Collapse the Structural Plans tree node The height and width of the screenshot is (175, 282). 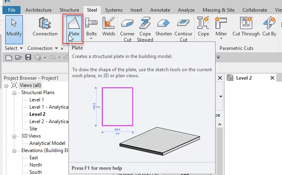click(15, 93)
